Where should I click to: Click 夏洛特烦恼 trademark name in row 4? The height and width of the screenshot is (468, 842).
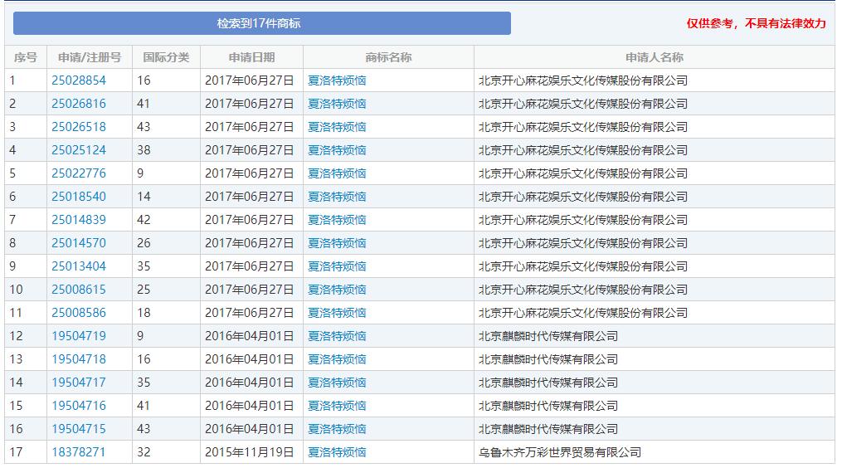pos(337,150)
